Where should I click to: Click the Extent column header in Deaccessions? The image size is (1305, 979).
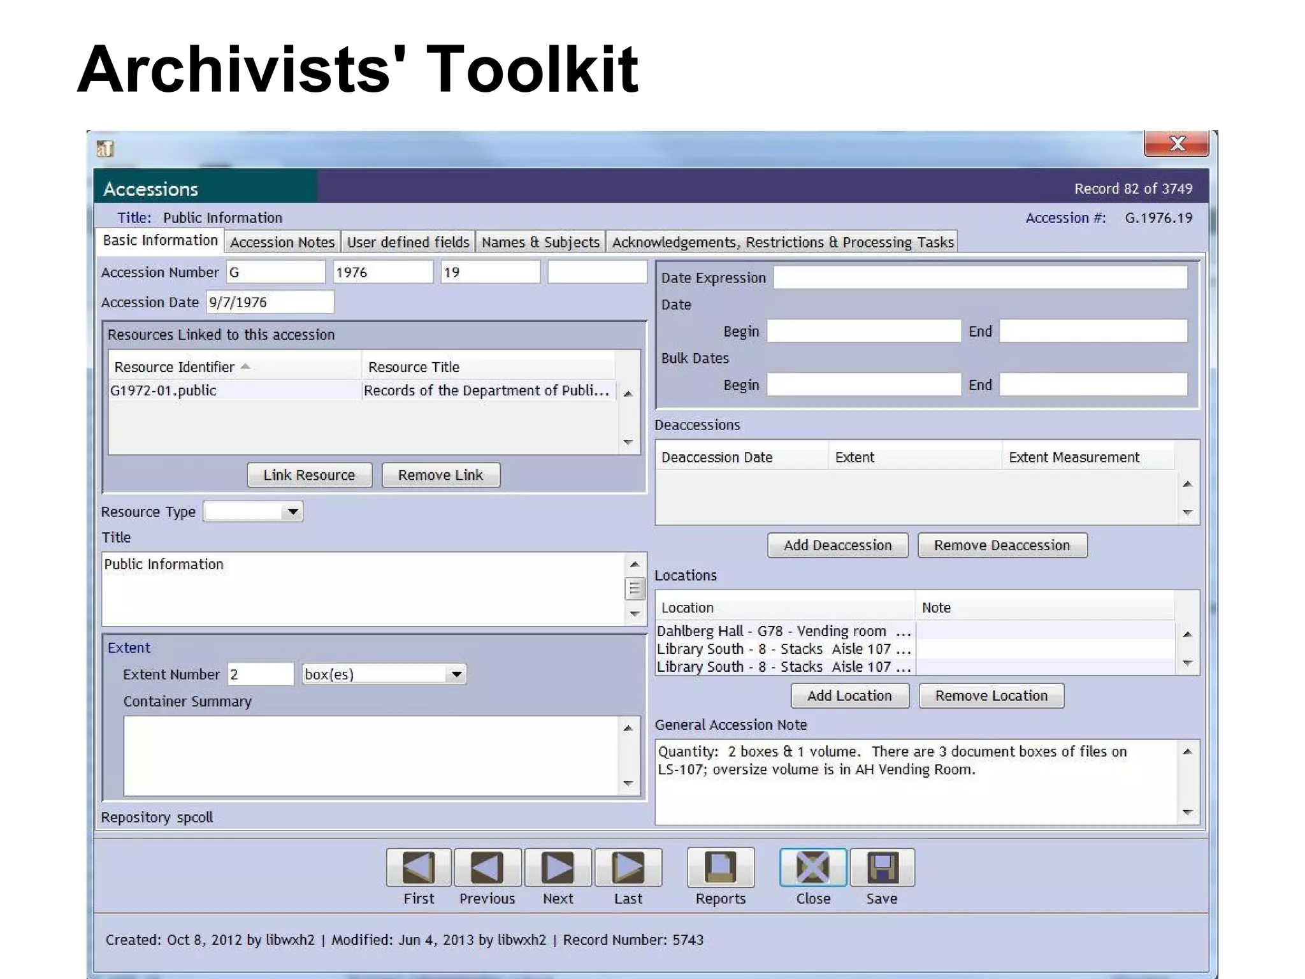tap(916, 457)
